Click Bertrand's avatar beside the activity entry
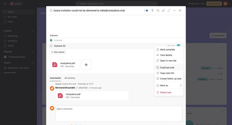The height and width of the screenshot is (125, 232). pos(52,89)
